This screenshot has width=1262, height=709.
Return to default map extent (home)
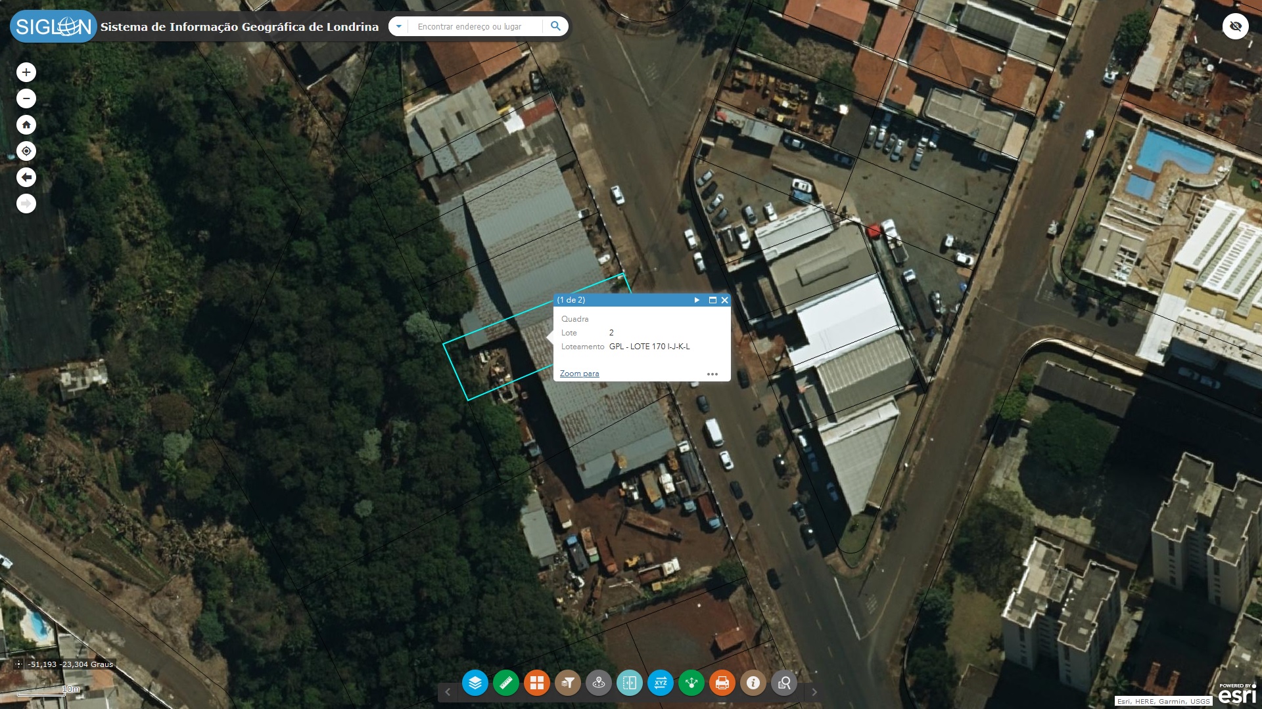pyautogui.click(x=26, y=125)
